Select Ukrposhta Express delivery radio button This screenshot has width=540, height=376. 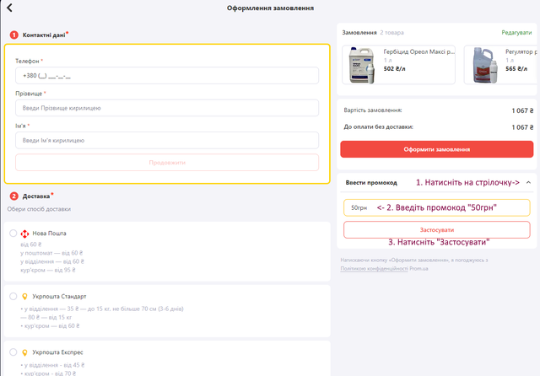13,352
